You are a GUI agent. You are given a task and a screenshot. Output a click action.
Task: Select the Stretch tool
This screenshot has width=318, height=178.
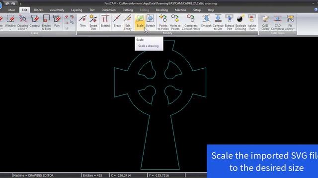(x=150, y=21)
